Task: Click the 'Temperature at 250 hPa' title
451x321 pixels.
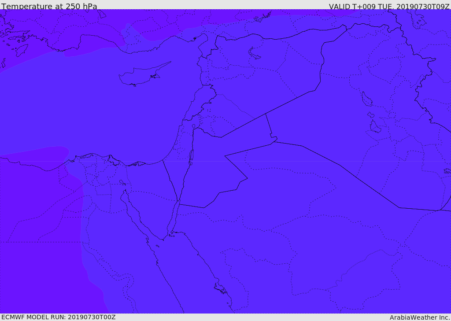Action: click(49, 6)
